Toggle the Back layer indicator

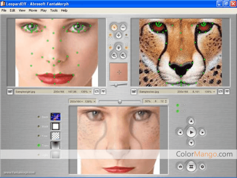[x=39, y=117]
